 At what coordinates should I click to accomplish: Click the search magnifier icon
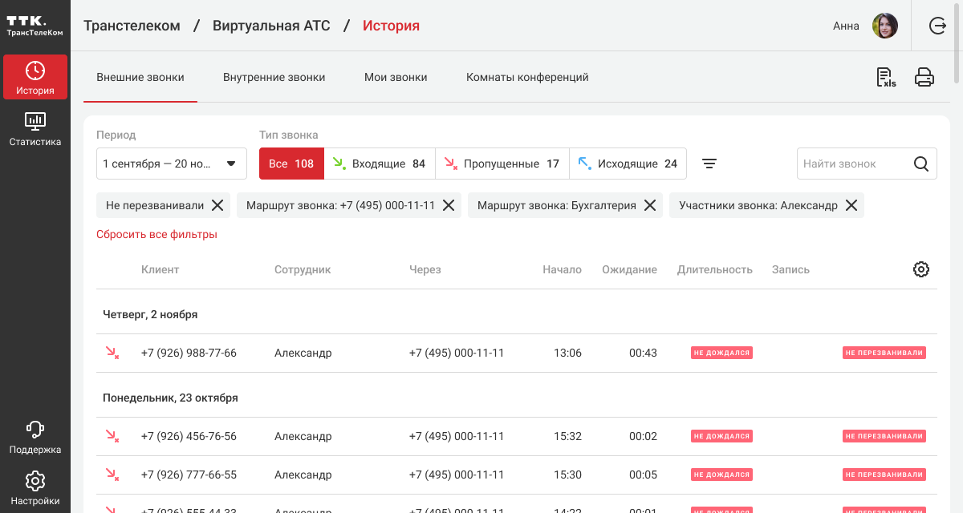(921, 164)
